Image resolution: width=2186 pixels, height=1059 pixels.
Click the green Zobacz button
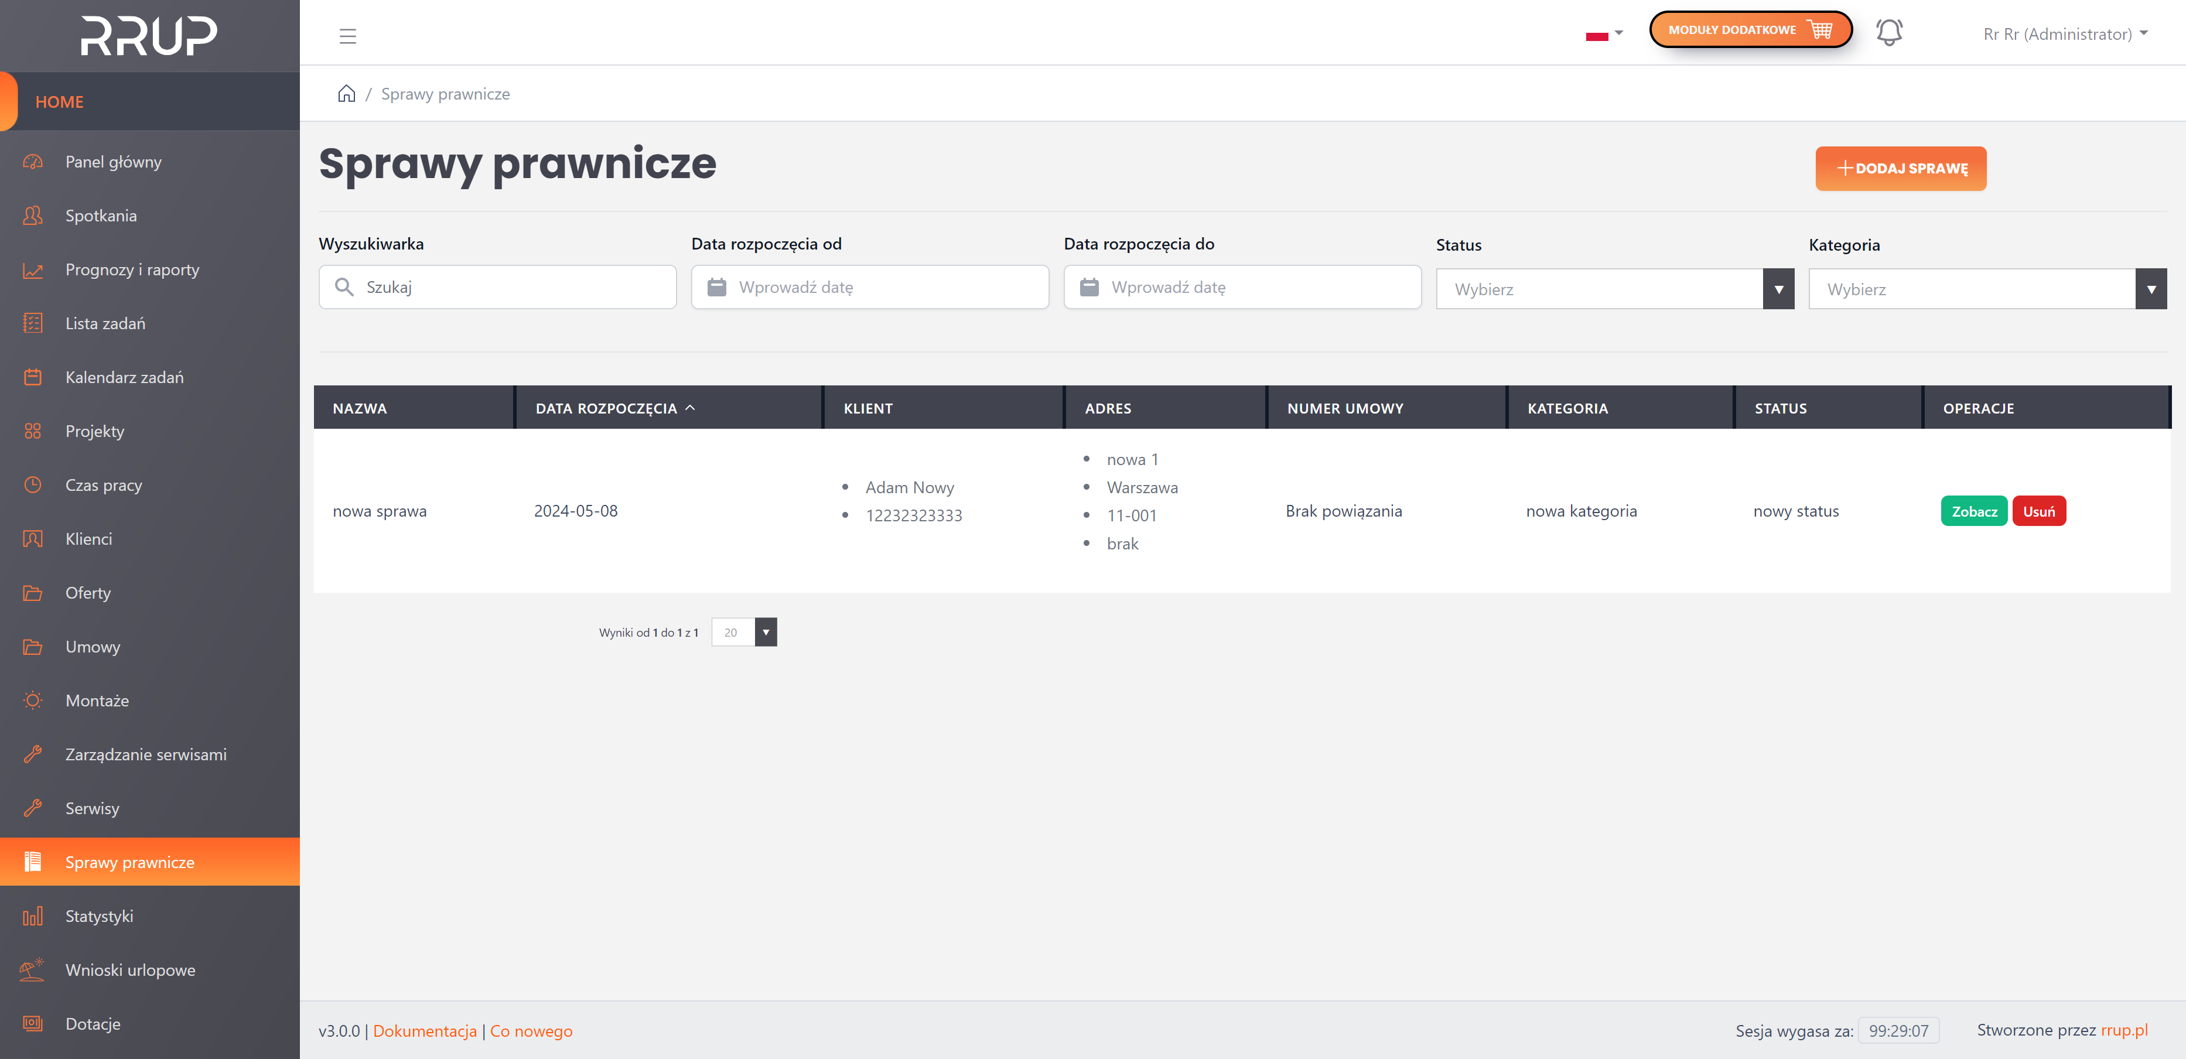1973,511
